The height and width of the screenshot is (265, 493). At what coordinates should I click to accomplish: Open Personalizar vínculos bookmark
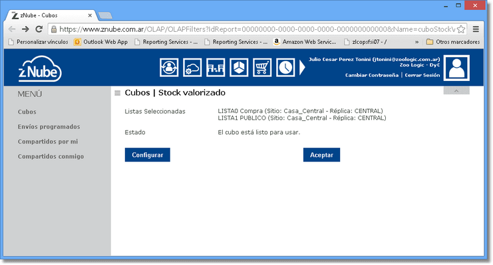click(x=38, y=42)
